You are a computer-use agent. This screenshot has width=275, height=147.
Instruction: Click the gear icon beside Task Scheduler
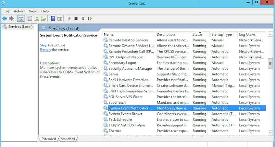point(106,119)
